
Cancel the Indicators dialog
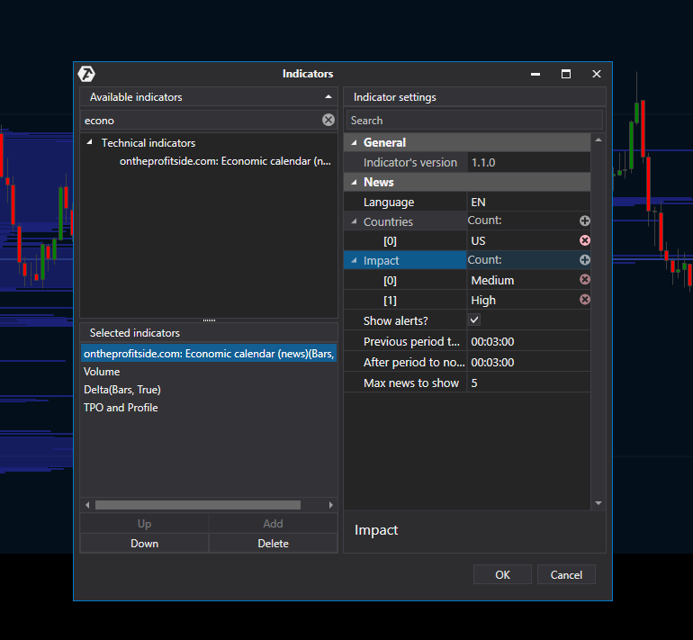coord(566,574)
